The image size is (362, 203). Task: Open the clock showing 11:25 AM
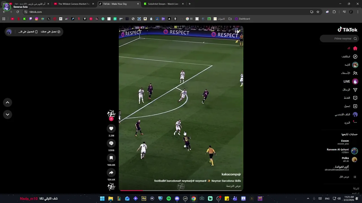tap(349, 198)
